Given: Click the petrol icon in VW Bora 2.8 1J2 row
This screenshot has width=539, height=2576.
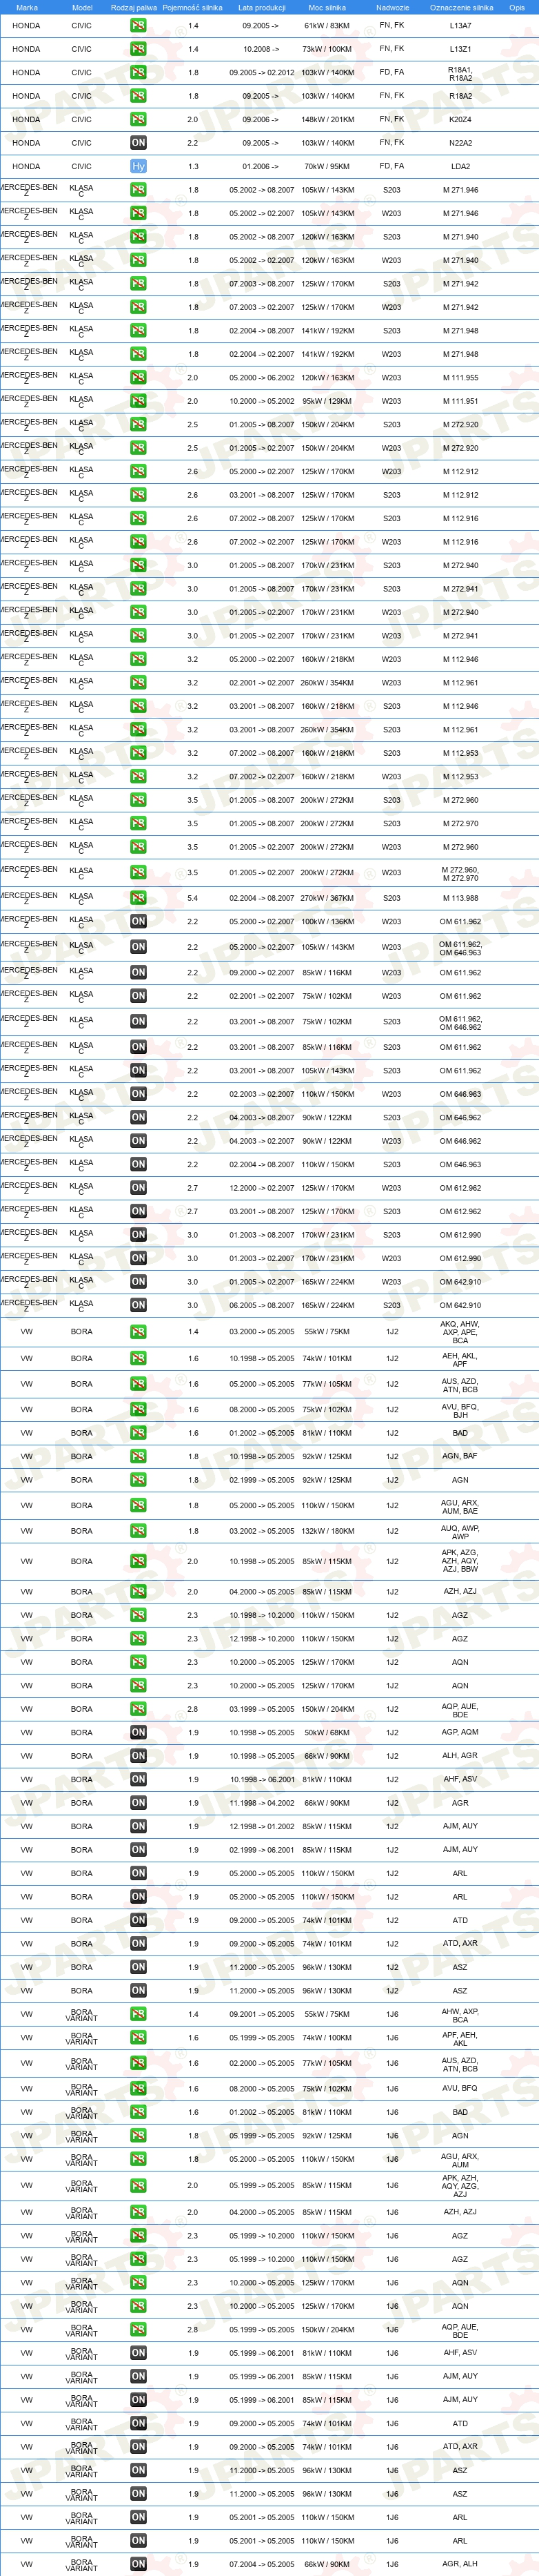Looking at the screenshot, I should click(139, 1709).
